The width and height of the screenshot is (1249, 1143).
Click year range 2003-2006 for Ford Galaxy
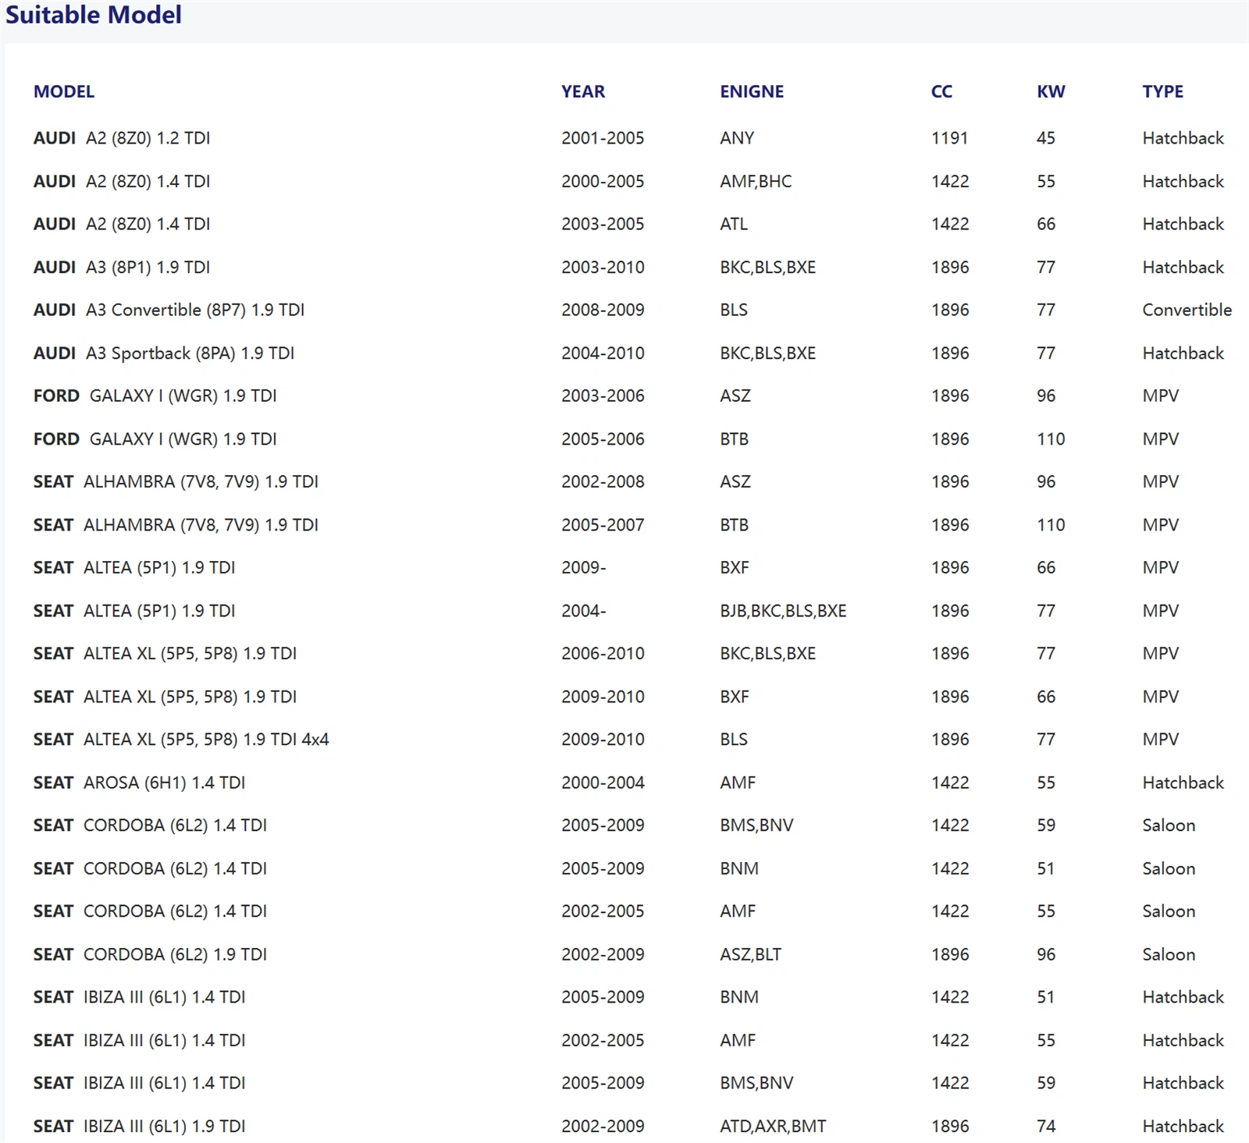coord(603,396)
